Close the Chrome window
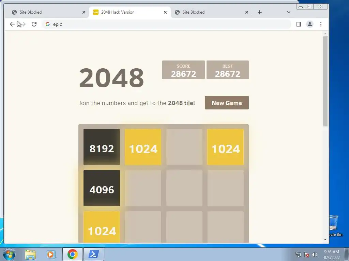This screenshot has width=349, height=261. pos(320,7)
